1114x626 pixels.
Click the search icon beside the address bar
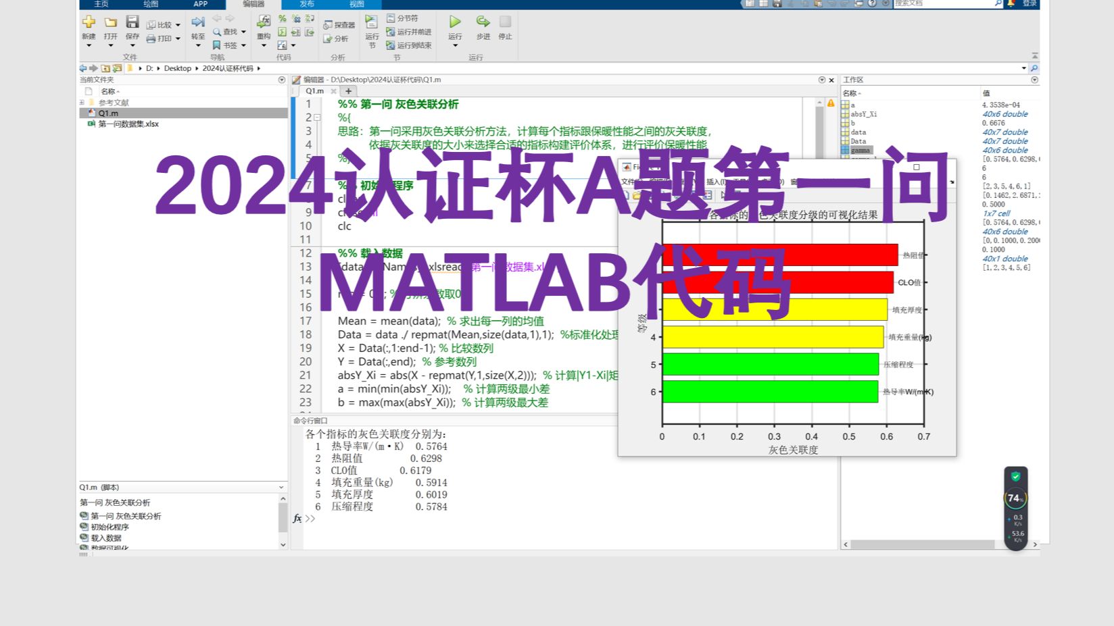[1034, 68]
